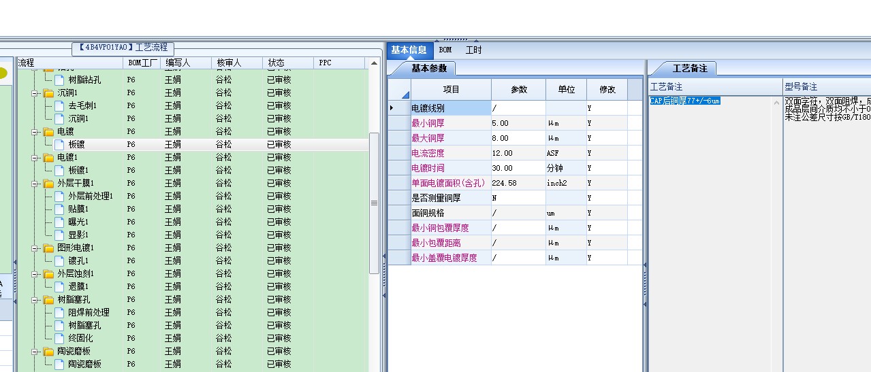
Task: Collapse the 电镀1 tree branch
Action: (35, 158)
